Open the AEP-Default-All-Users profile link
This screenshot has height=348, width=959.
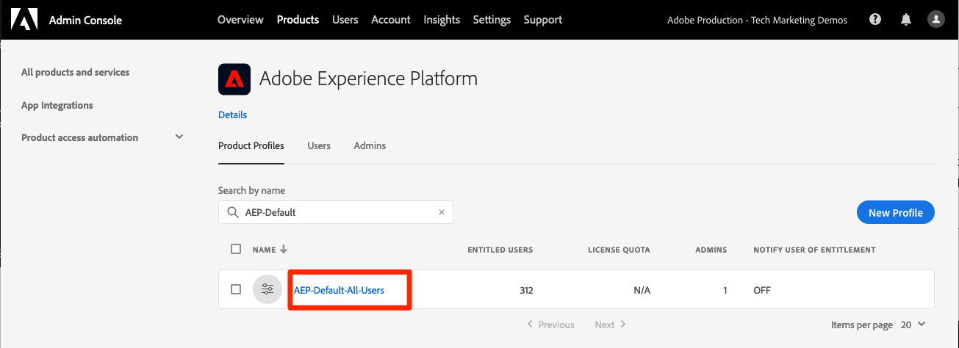coord(339,290)
